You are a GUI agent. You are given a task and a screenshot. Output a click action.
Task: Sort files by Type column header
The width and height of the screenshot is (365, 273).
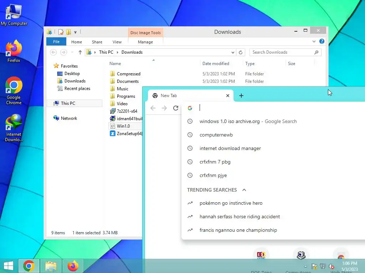click(x=250, y=63)
